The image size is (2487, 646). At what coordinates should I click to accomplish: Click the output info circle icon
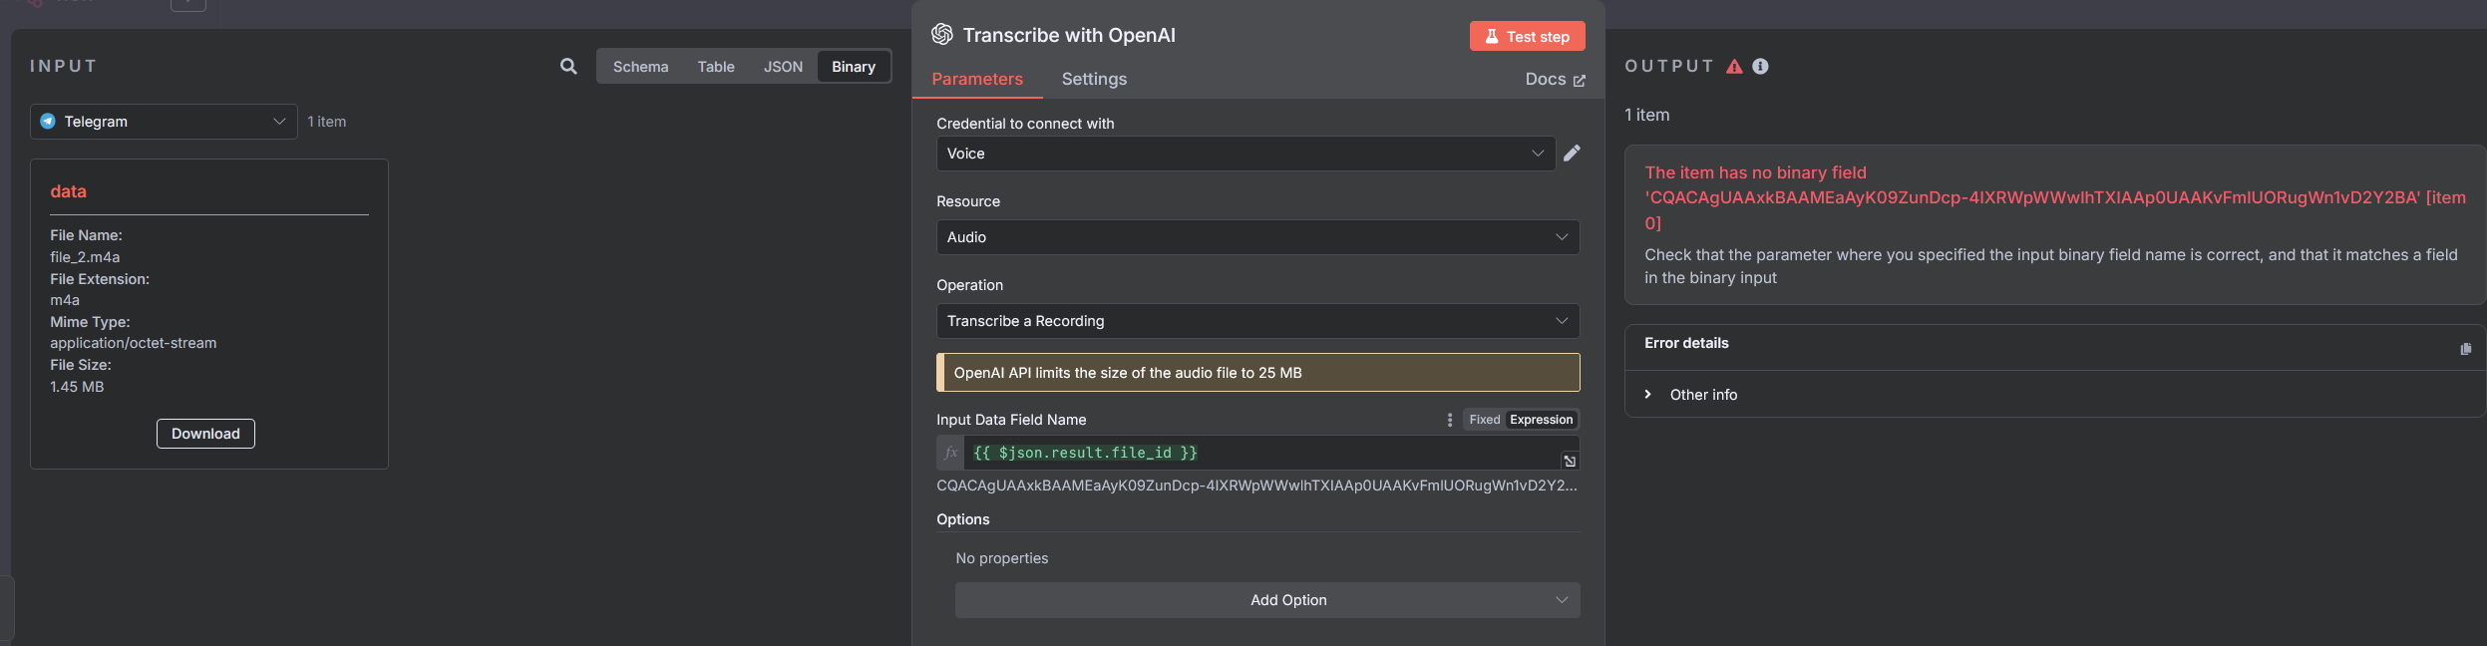point(1760,66)
